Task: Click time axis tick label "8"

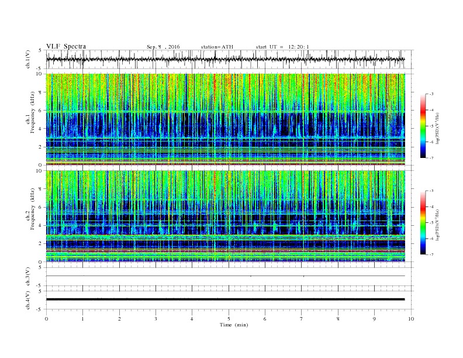Action: point(338,319)
